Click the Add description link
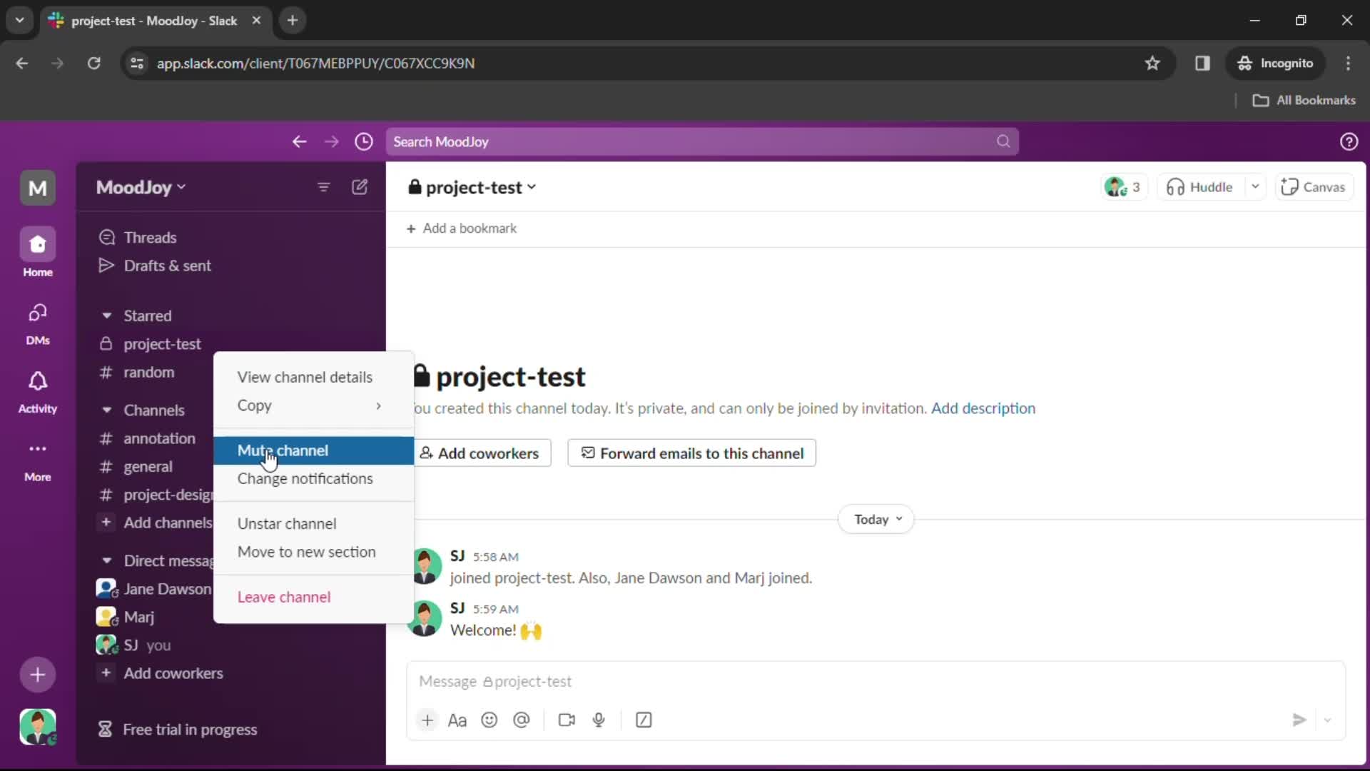 (x=983, y=408)
